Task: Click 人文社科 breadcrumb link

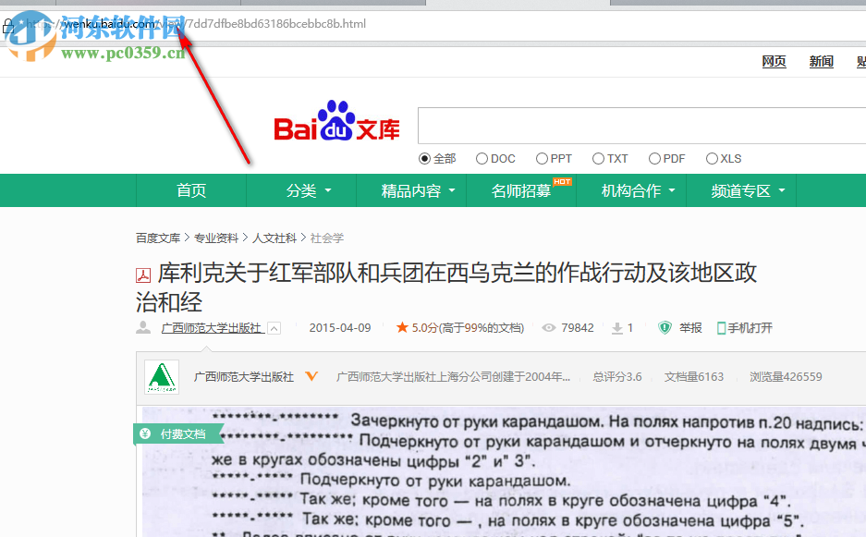Action: click(274, 238)
